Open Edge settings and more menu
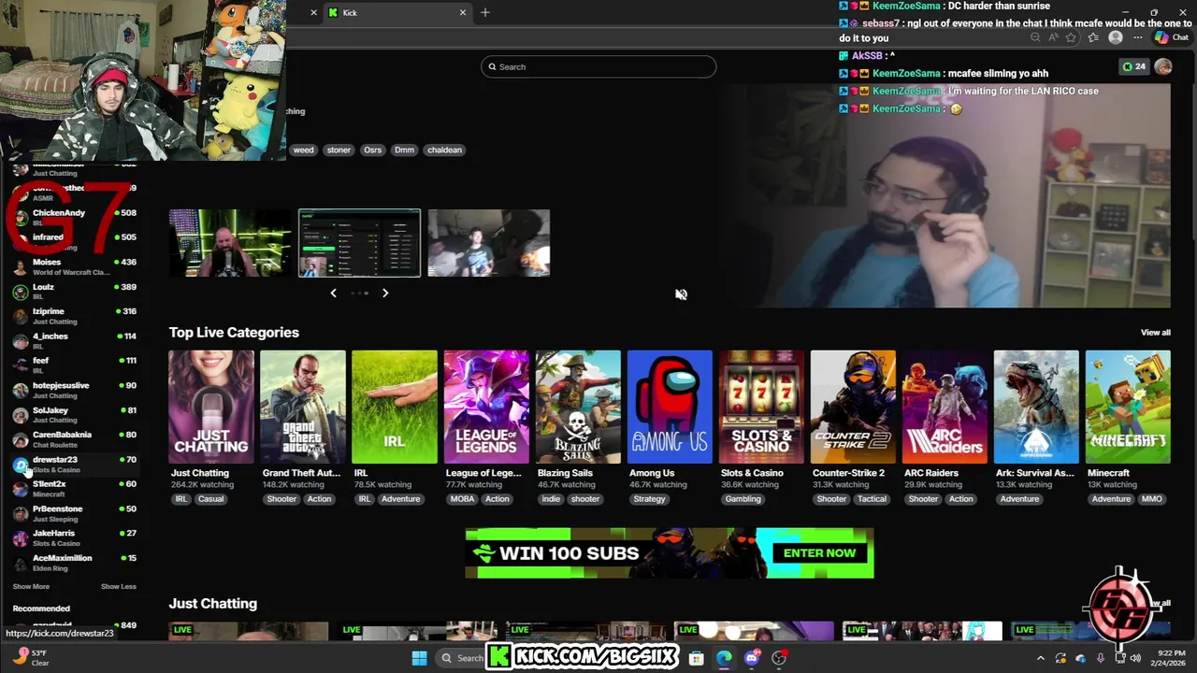1197x673 pixels. pyautogui.click(x=1138, y=37)
